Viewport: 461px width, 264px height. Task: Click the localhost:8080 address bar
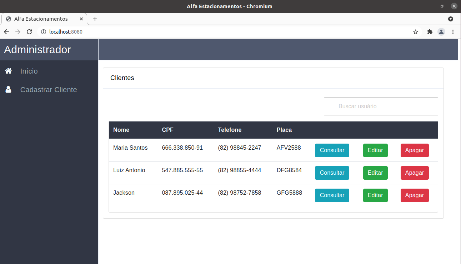(66, 32)
